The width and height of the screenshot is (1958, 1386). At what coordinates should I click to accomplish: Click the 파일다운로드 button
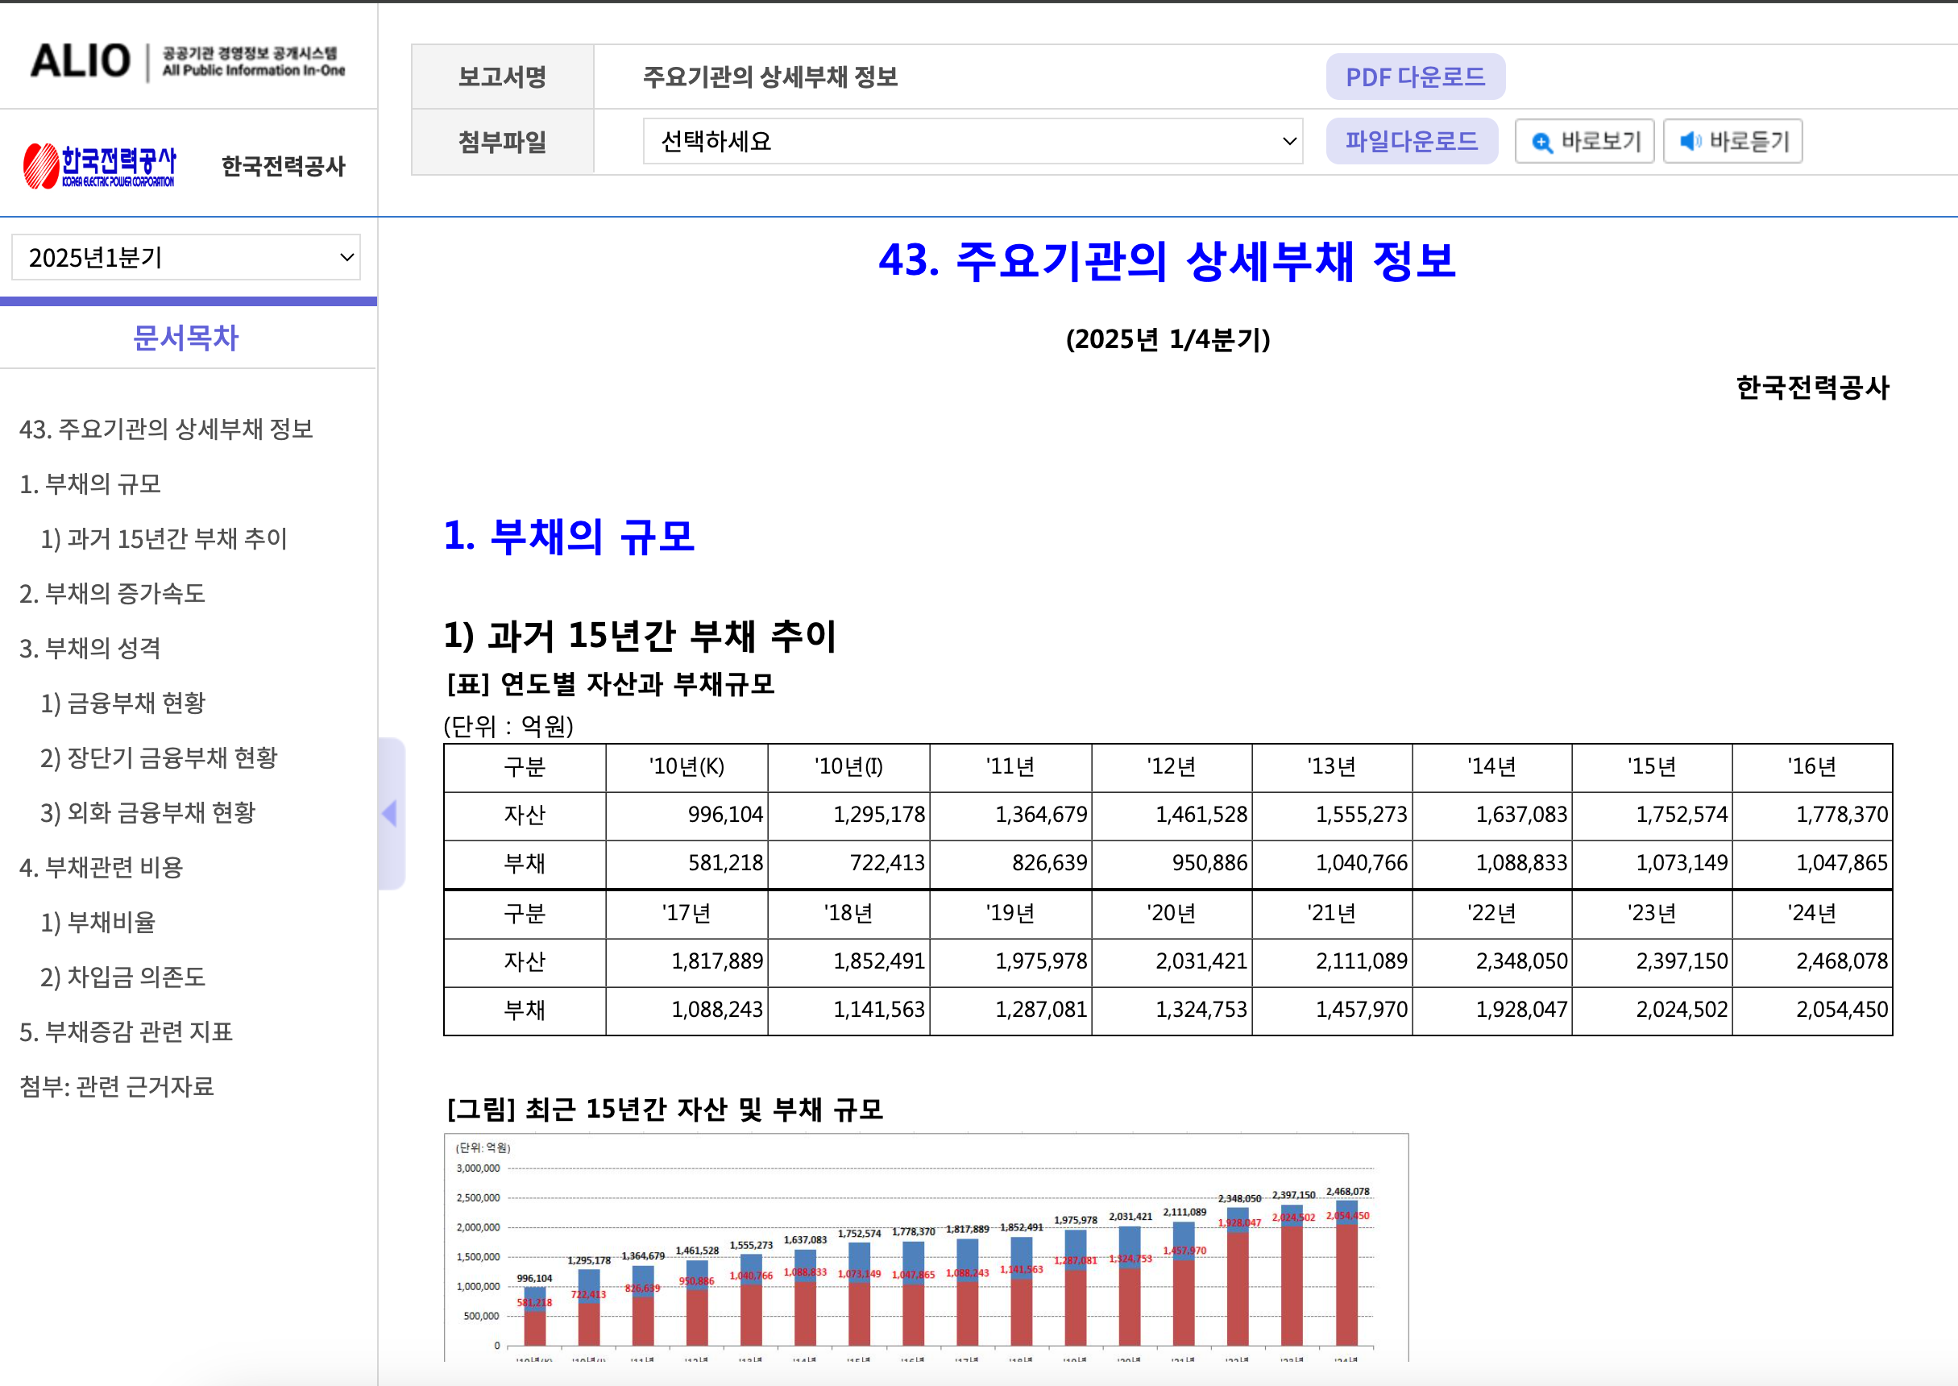1412,142
